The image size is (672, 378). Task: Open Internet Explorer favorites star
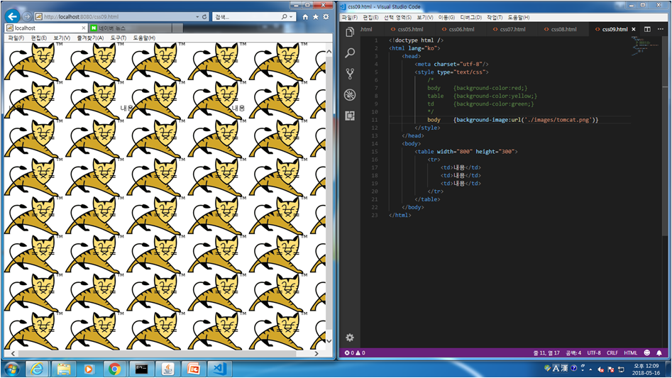[316, 17]
